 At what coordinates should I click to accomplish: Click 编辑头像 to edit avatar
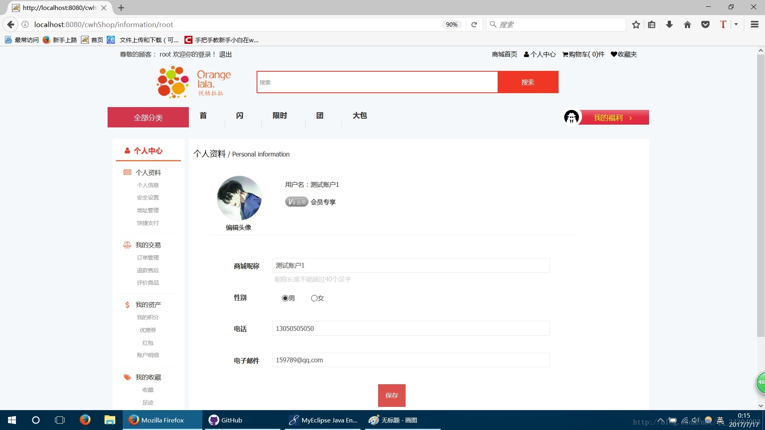(x=239, y=227)
